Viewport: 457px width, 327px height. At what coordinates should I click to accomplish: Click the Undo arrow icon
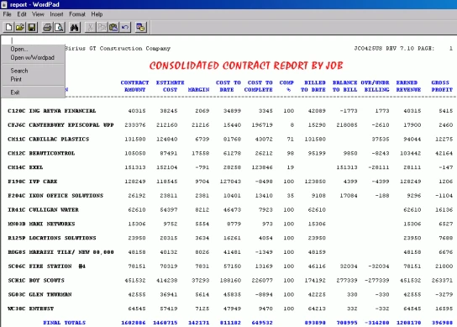coord(125,28)
